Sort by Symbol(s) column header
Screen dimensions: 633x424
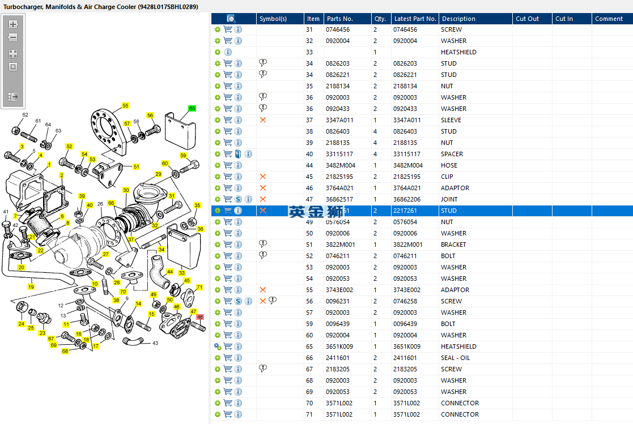coord(280,19)
